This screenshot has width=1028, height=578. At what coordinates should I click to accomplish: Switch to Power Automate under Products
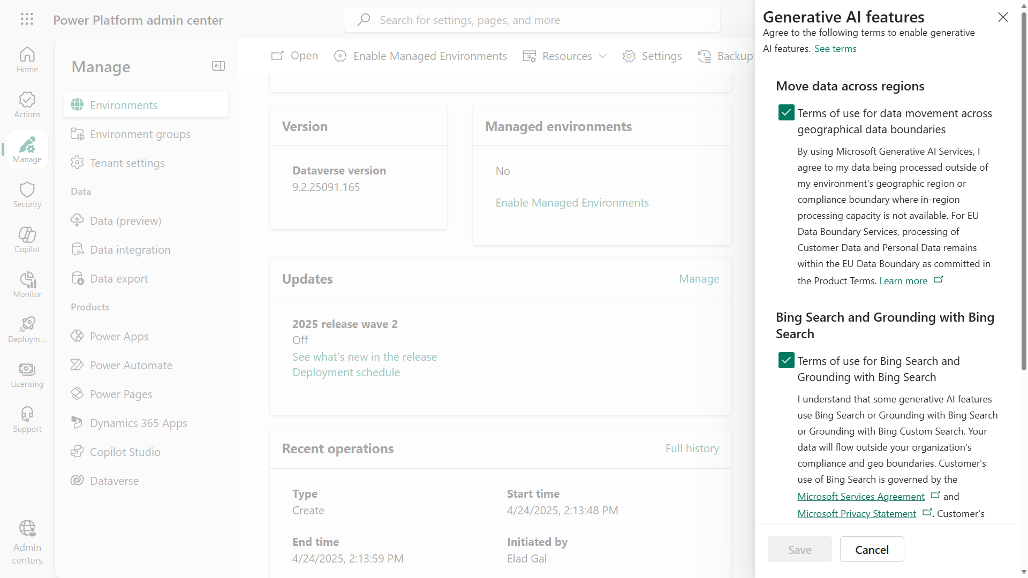tap(131, 365)
